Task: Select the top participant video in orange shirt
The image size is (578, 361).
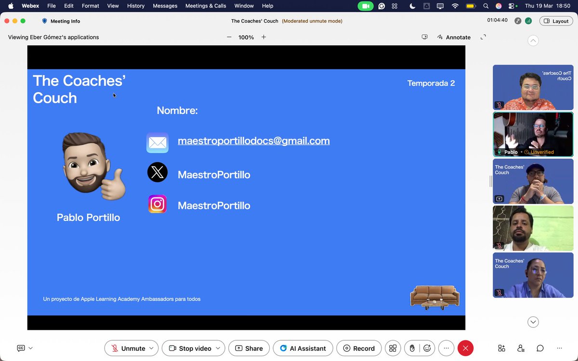Action: (533, 87)
